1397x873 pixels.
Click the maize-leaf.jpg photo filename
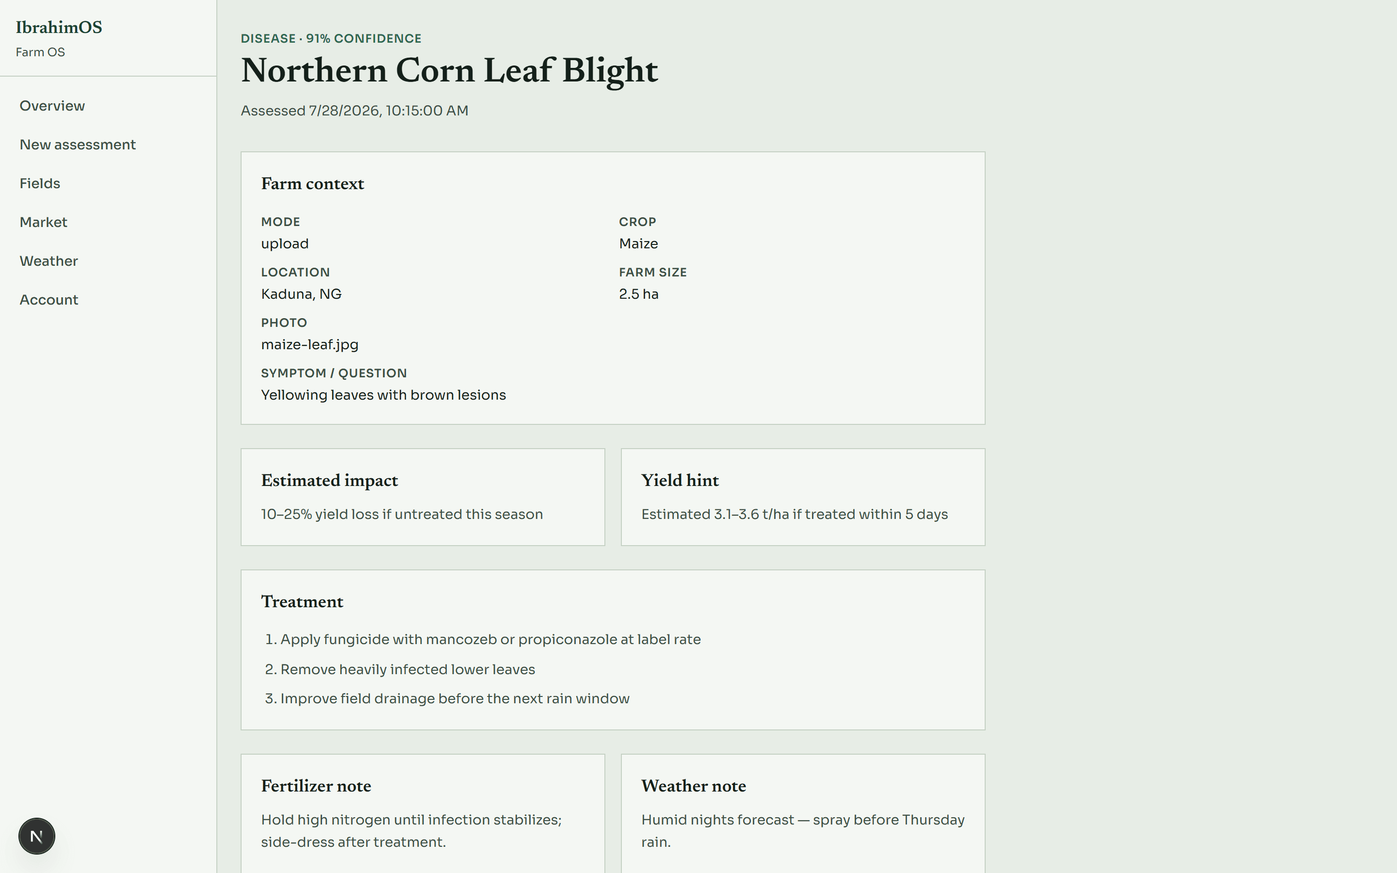point(309,345)
